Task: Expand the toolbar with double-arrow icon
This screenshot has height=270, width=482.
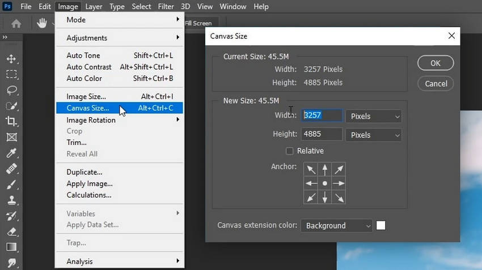Action: tap(5, 37)
